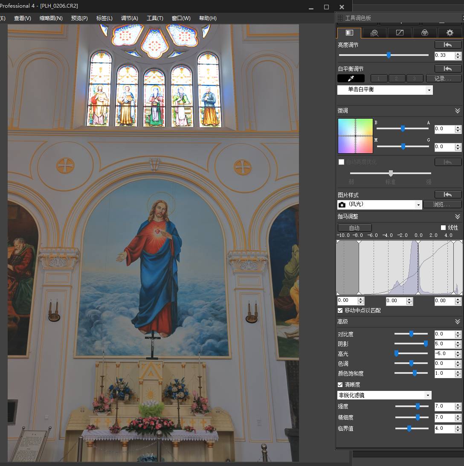Reset brightness adjustment with the undo arrow
Viewport: 464px width, 466px height.
(x=448, y=44)
